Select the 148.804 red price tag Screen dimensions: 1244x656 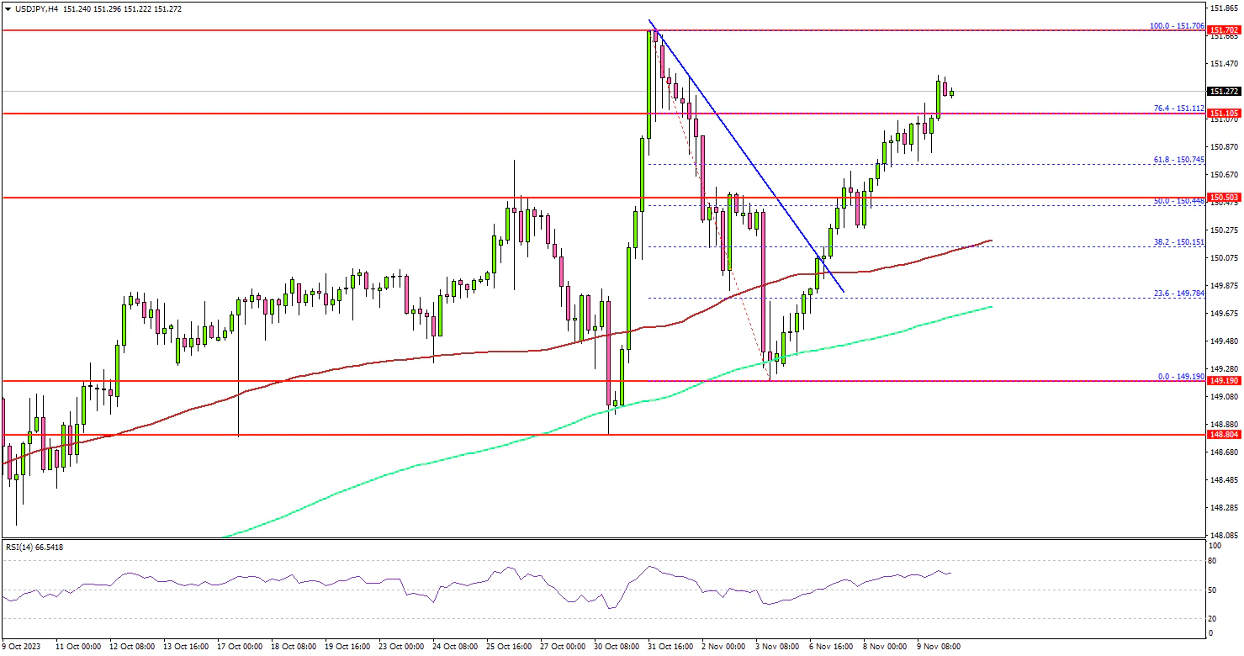pos(1225,435)
